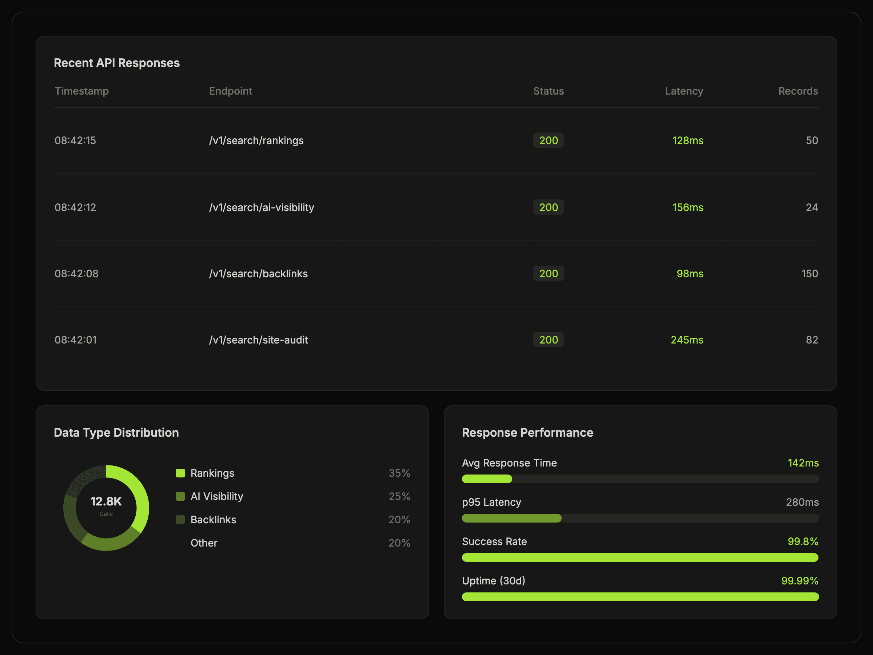This screenshot has height=655, width=873.
Task: Click the Success Rate progress bar
Action: pyautogui.click(x=640, y=557)
